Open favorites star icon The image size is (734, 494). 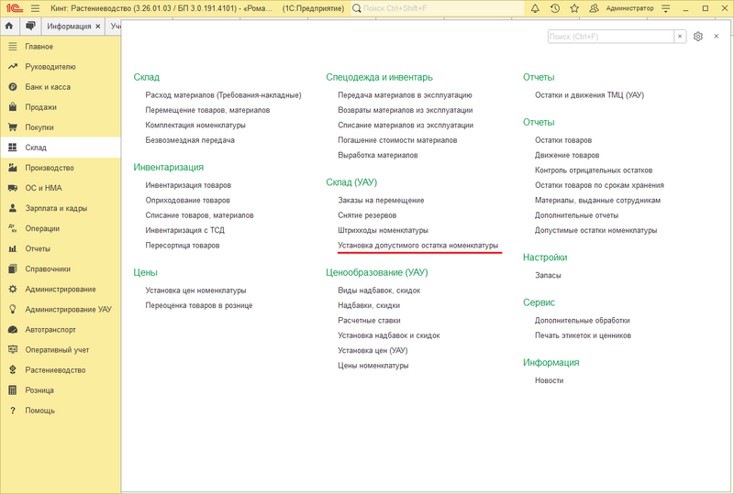point(574,8)
